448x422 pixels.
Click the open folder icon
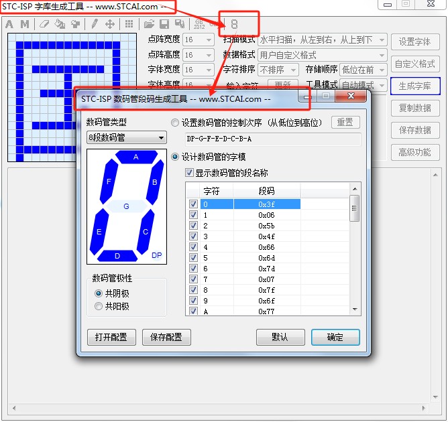click(x=149, y=24)
